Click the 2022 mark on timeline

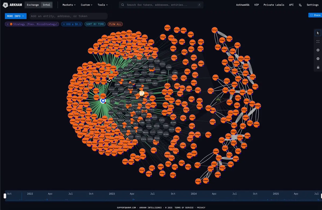[x=30, y=194]
